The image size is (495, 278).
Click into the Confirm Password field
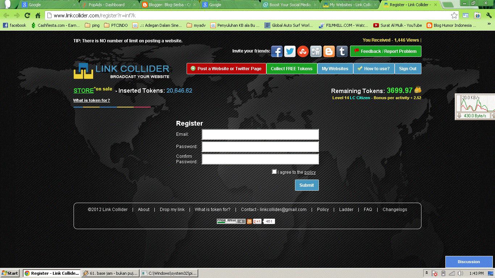click(x=260, y=159)
